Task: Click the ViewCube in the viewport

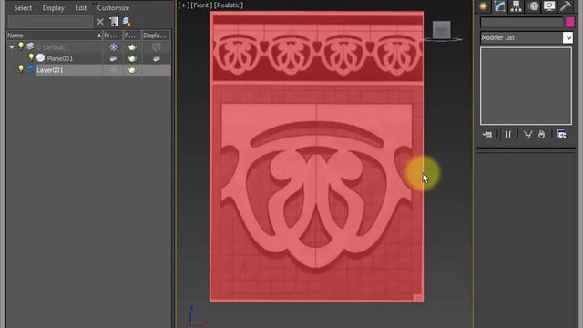Action: coord(441,30)
